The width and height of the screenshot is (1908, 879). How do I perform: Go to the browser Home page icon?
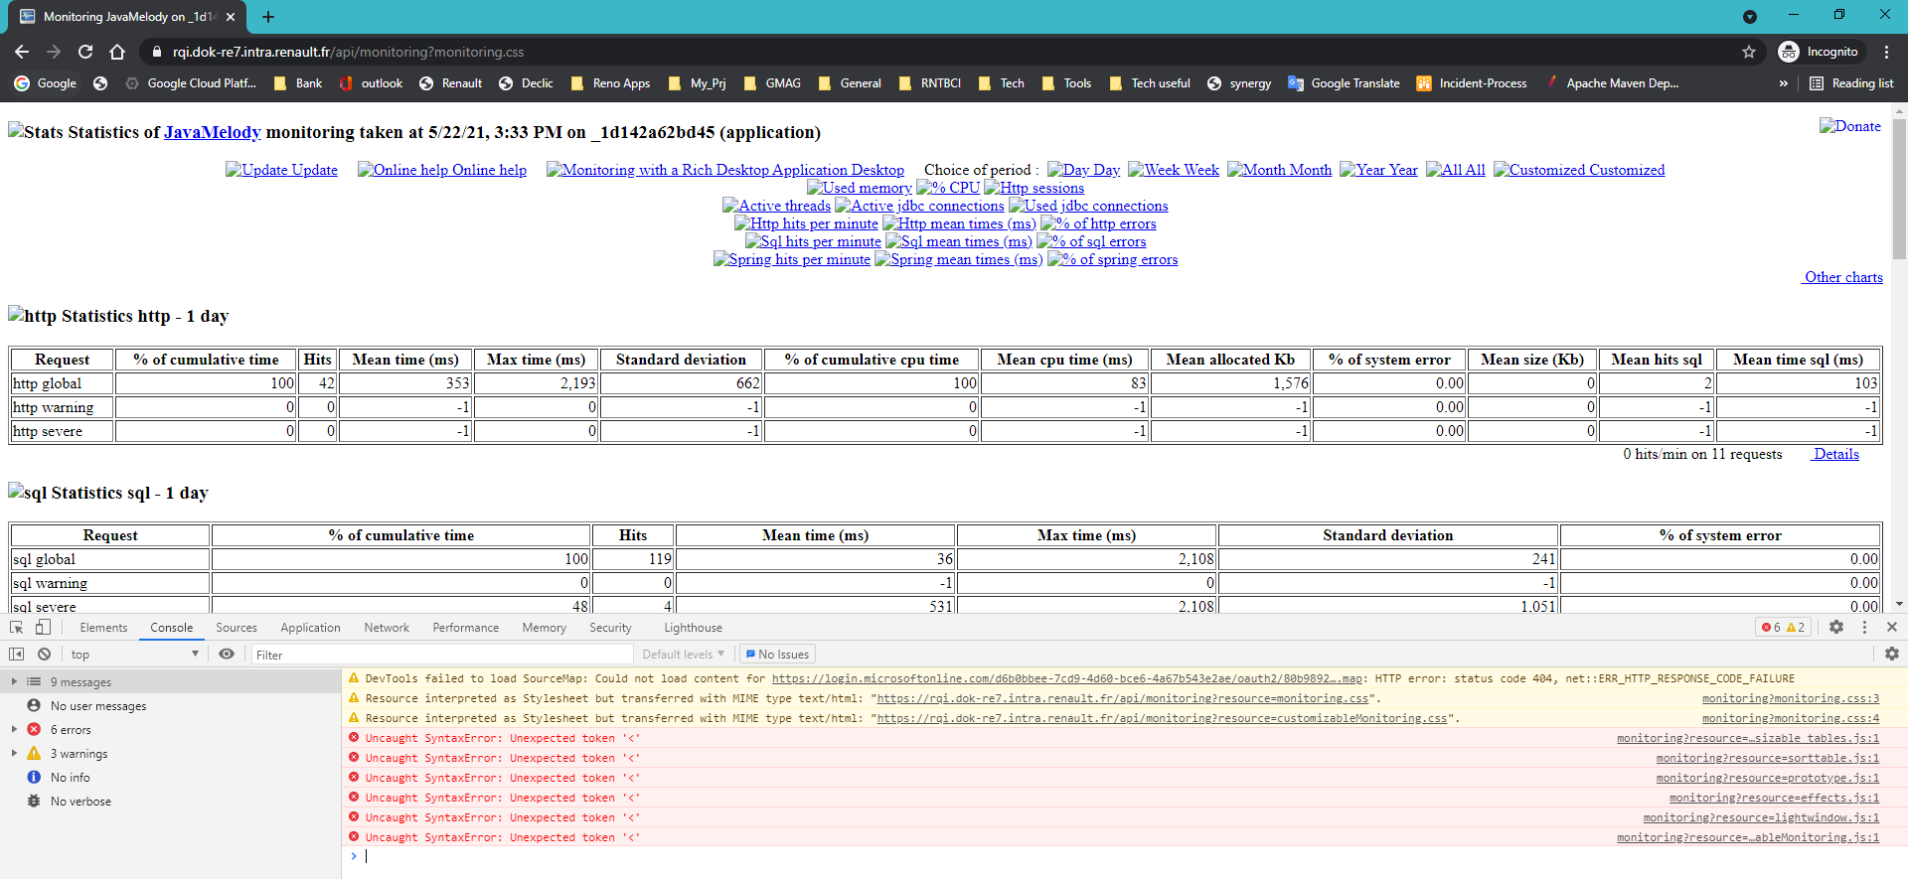click(x=117, y=52)
